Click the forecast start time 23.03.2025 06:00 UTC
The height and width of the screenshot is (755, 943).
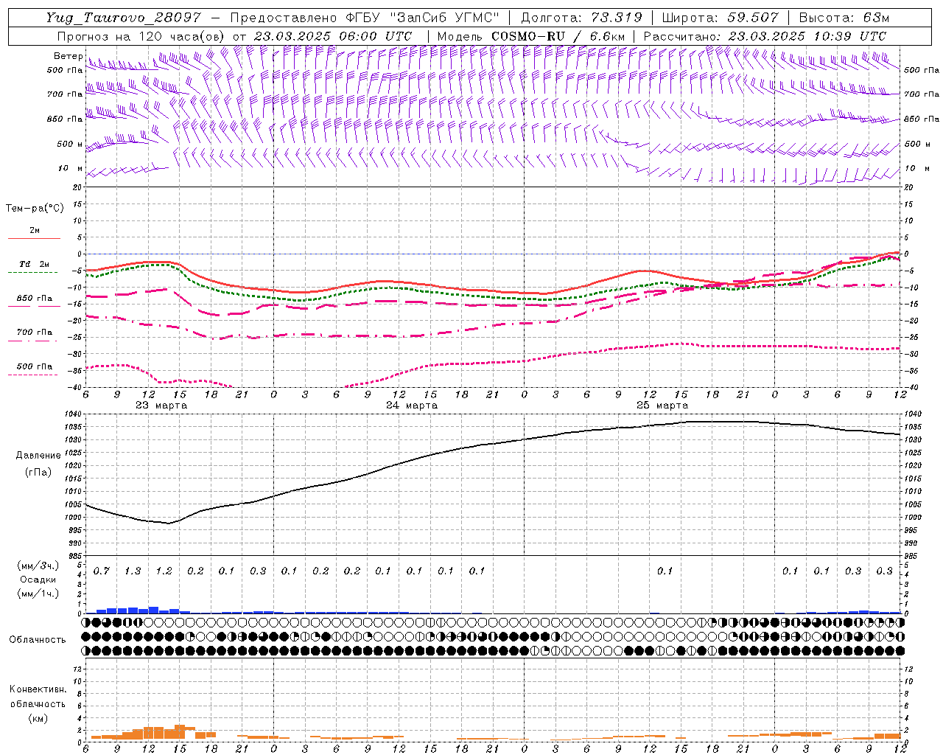point(332,36)
